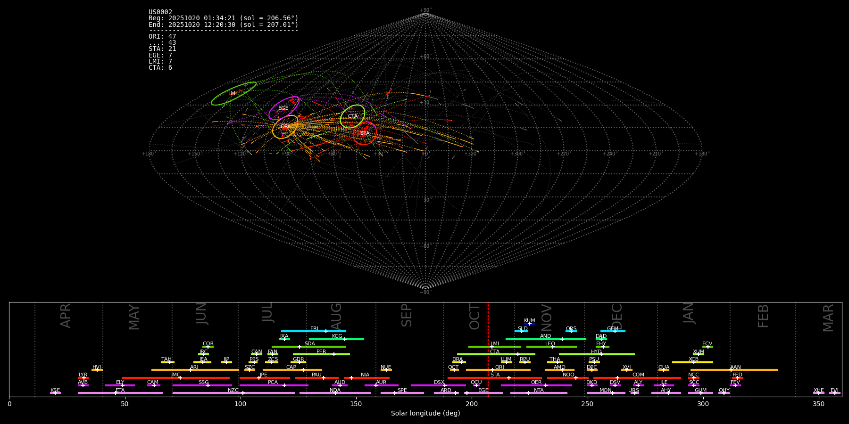Click the NZC shower bar in timeline
Viewport: 849px width, 424px height.
click(x=233, y=393)
